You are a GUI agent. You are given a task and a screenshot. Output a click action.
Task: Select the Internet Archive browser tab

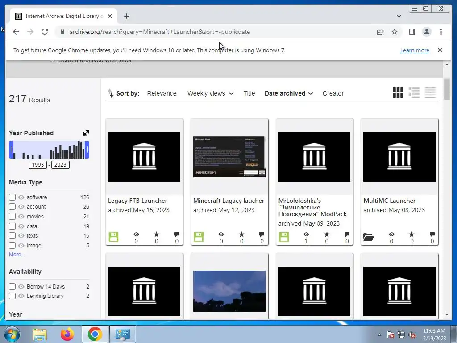pyautogui.click(x=63, y=16)
